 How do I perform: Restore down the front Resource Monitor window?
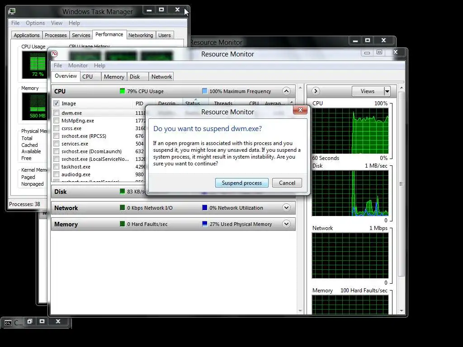tap(379, 52)
